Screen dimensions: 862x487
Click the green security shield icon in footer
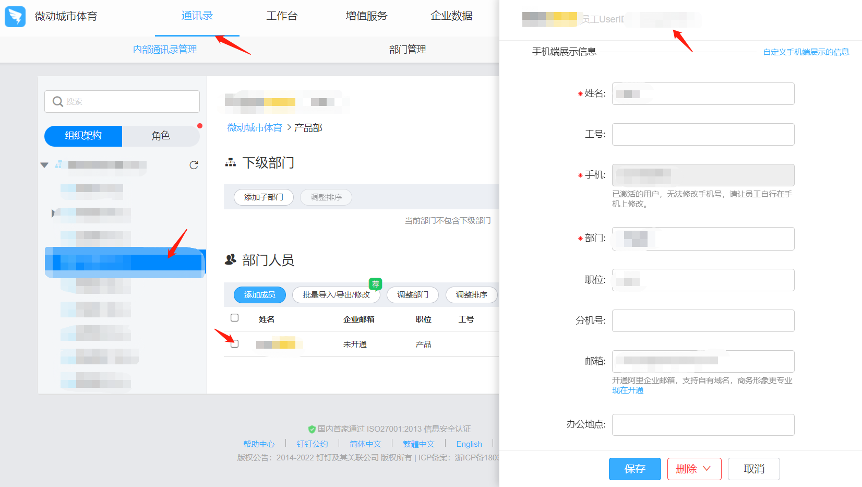pos(312,429)
